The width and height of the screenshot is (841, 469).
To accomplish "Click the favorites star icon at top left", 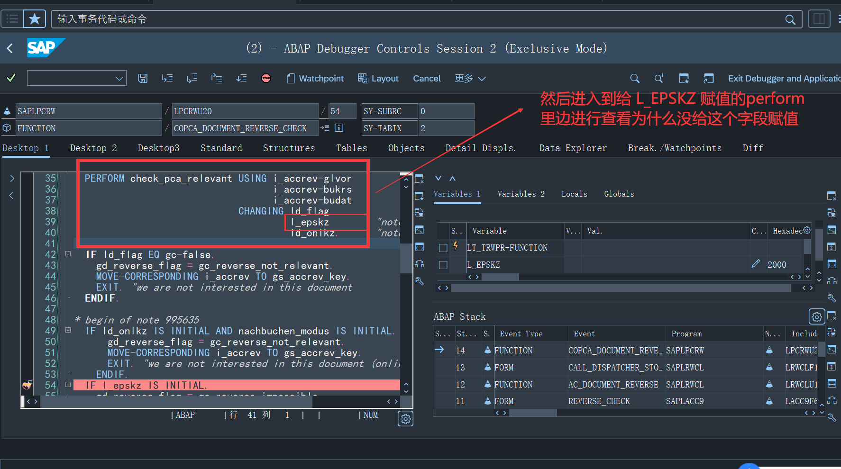I will [x=35, y=19].
